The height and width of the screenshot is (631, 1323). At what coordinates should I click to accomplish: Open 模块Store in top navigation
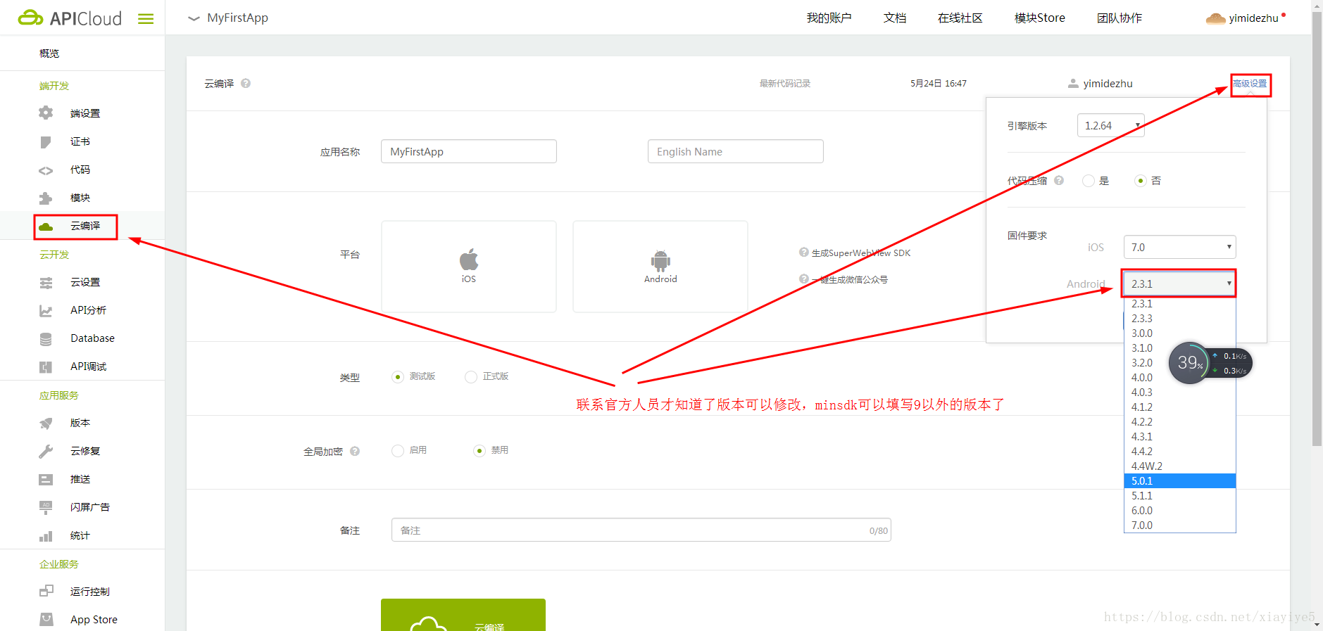(1039, 18)
